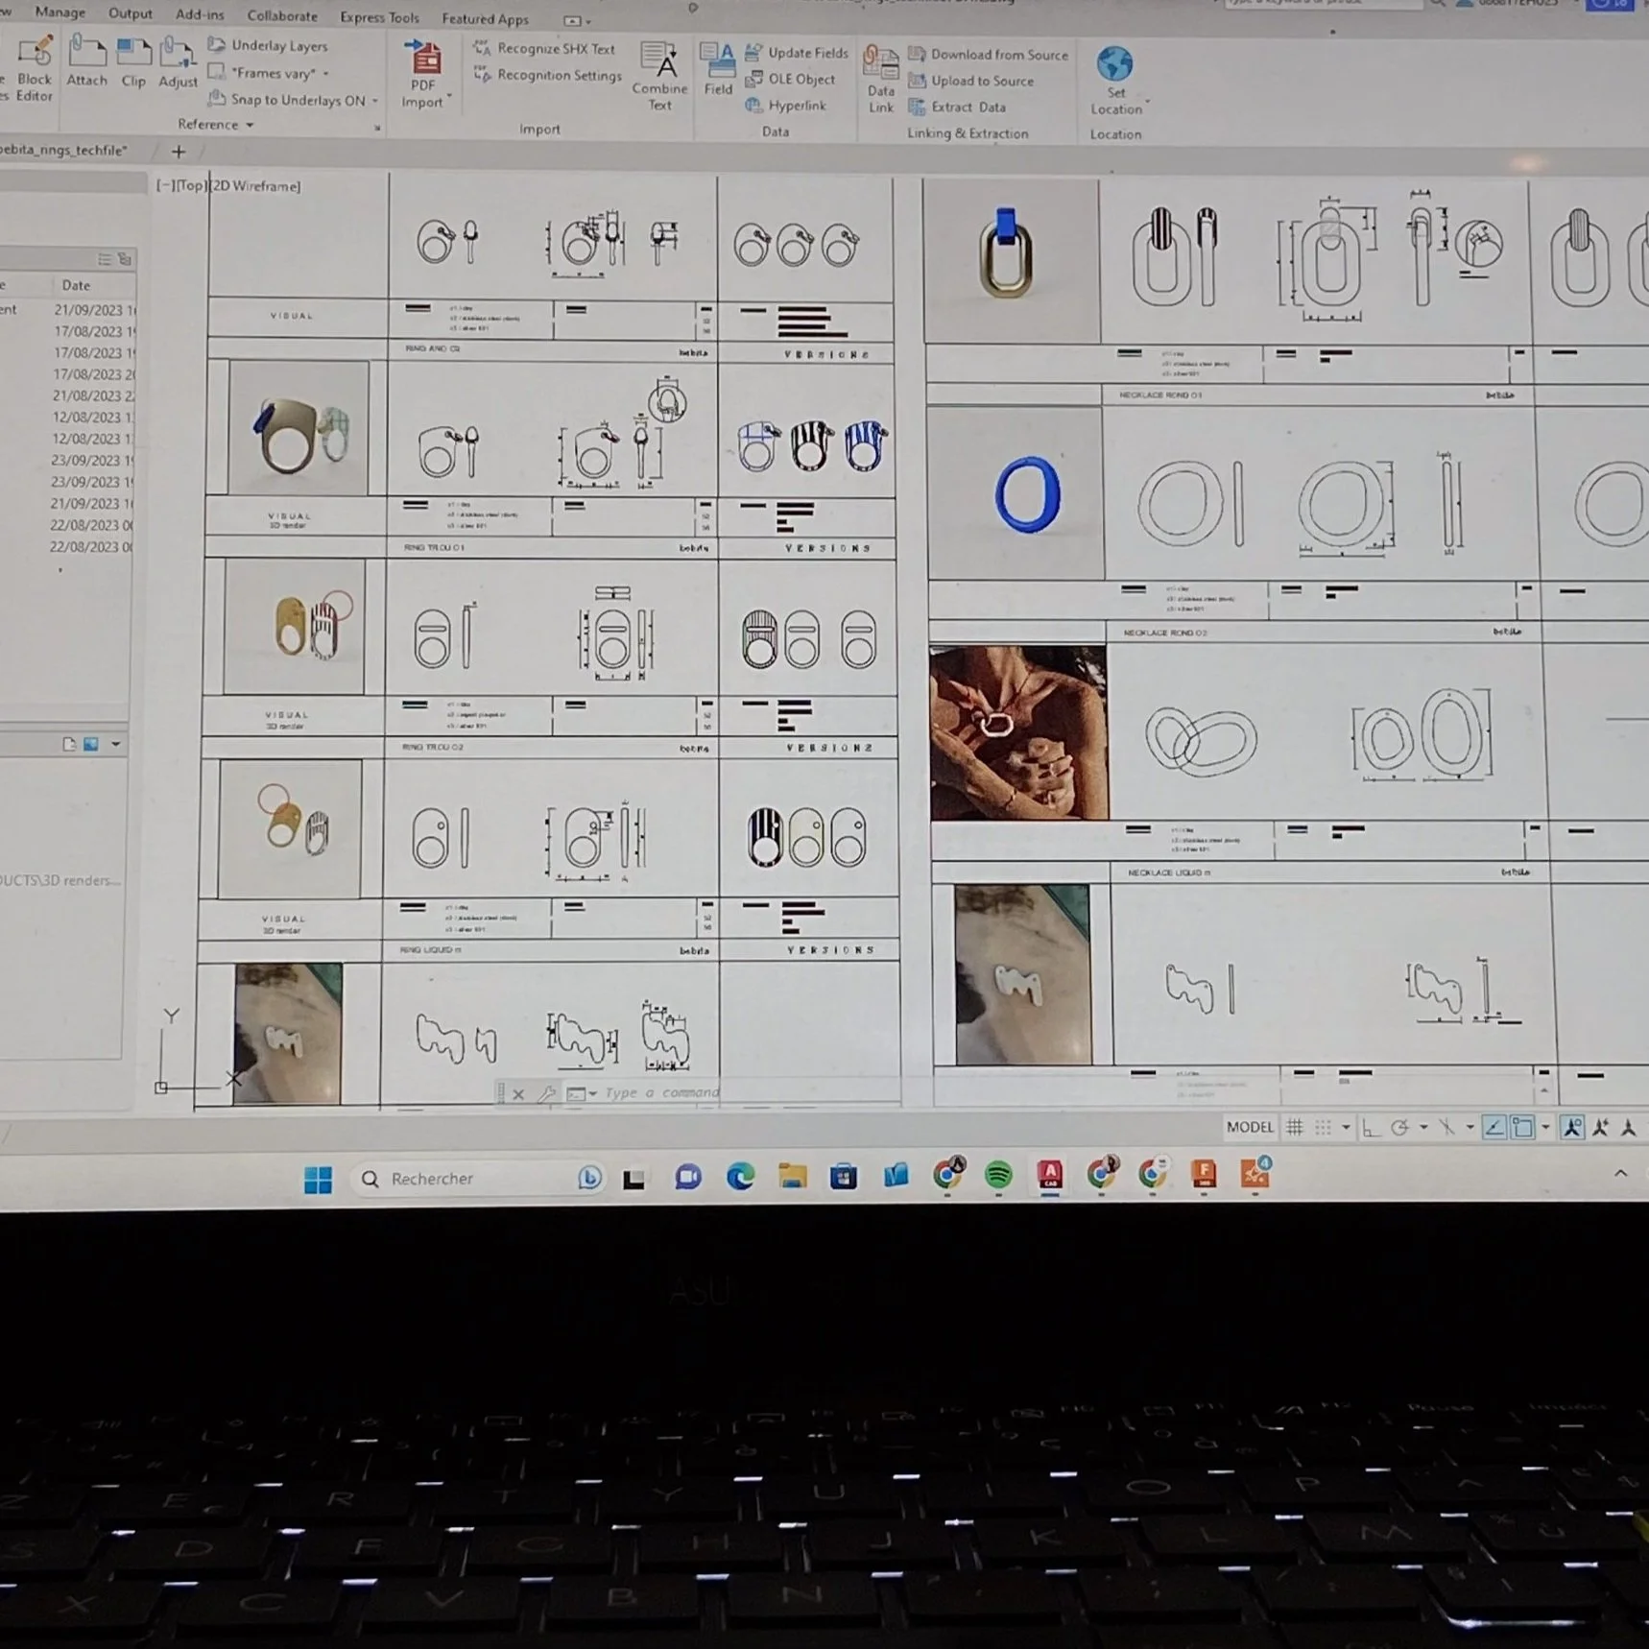Click Upload to Source
Screen dimensions: 1649x1649
[x=971, y=82]
